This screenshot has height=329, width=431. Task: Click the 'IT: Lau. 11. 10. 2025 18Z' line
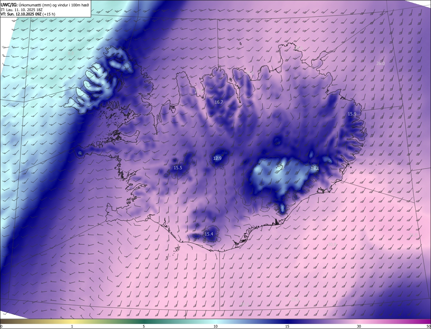point(22,10)
